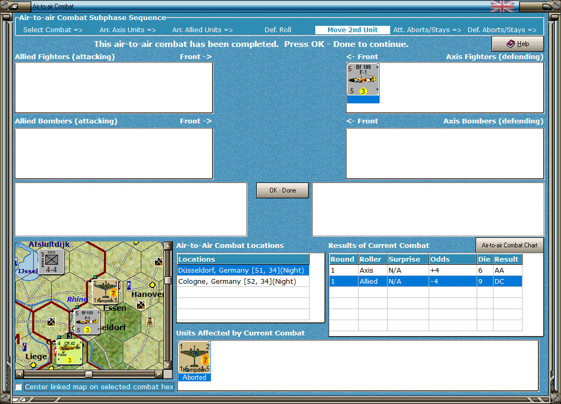This screenshot has width=561, height=404.
Task: Select the Axis roller result row
Action: point(425,270)
